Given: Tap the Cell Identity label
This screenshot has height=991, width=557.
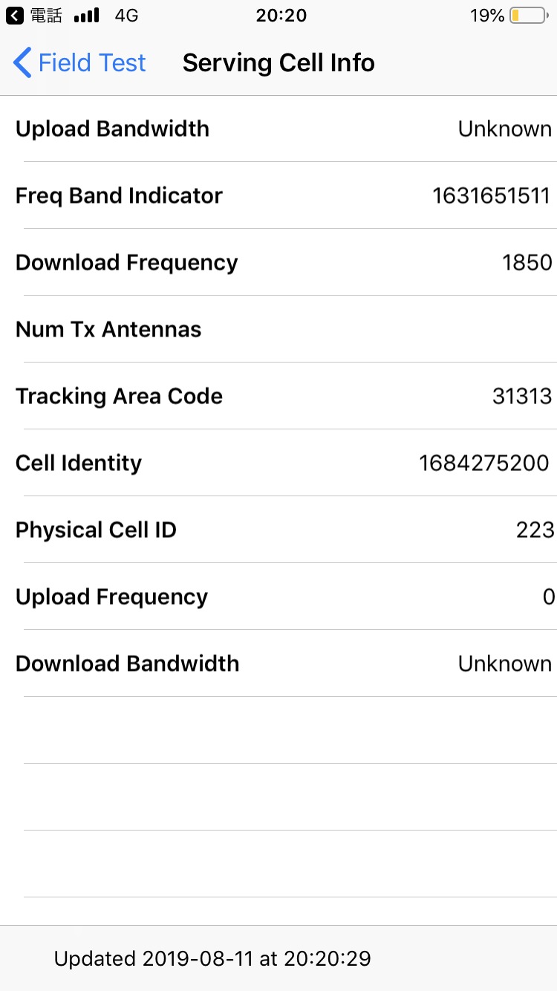Looking at the screenshot, I should point(79,463).
